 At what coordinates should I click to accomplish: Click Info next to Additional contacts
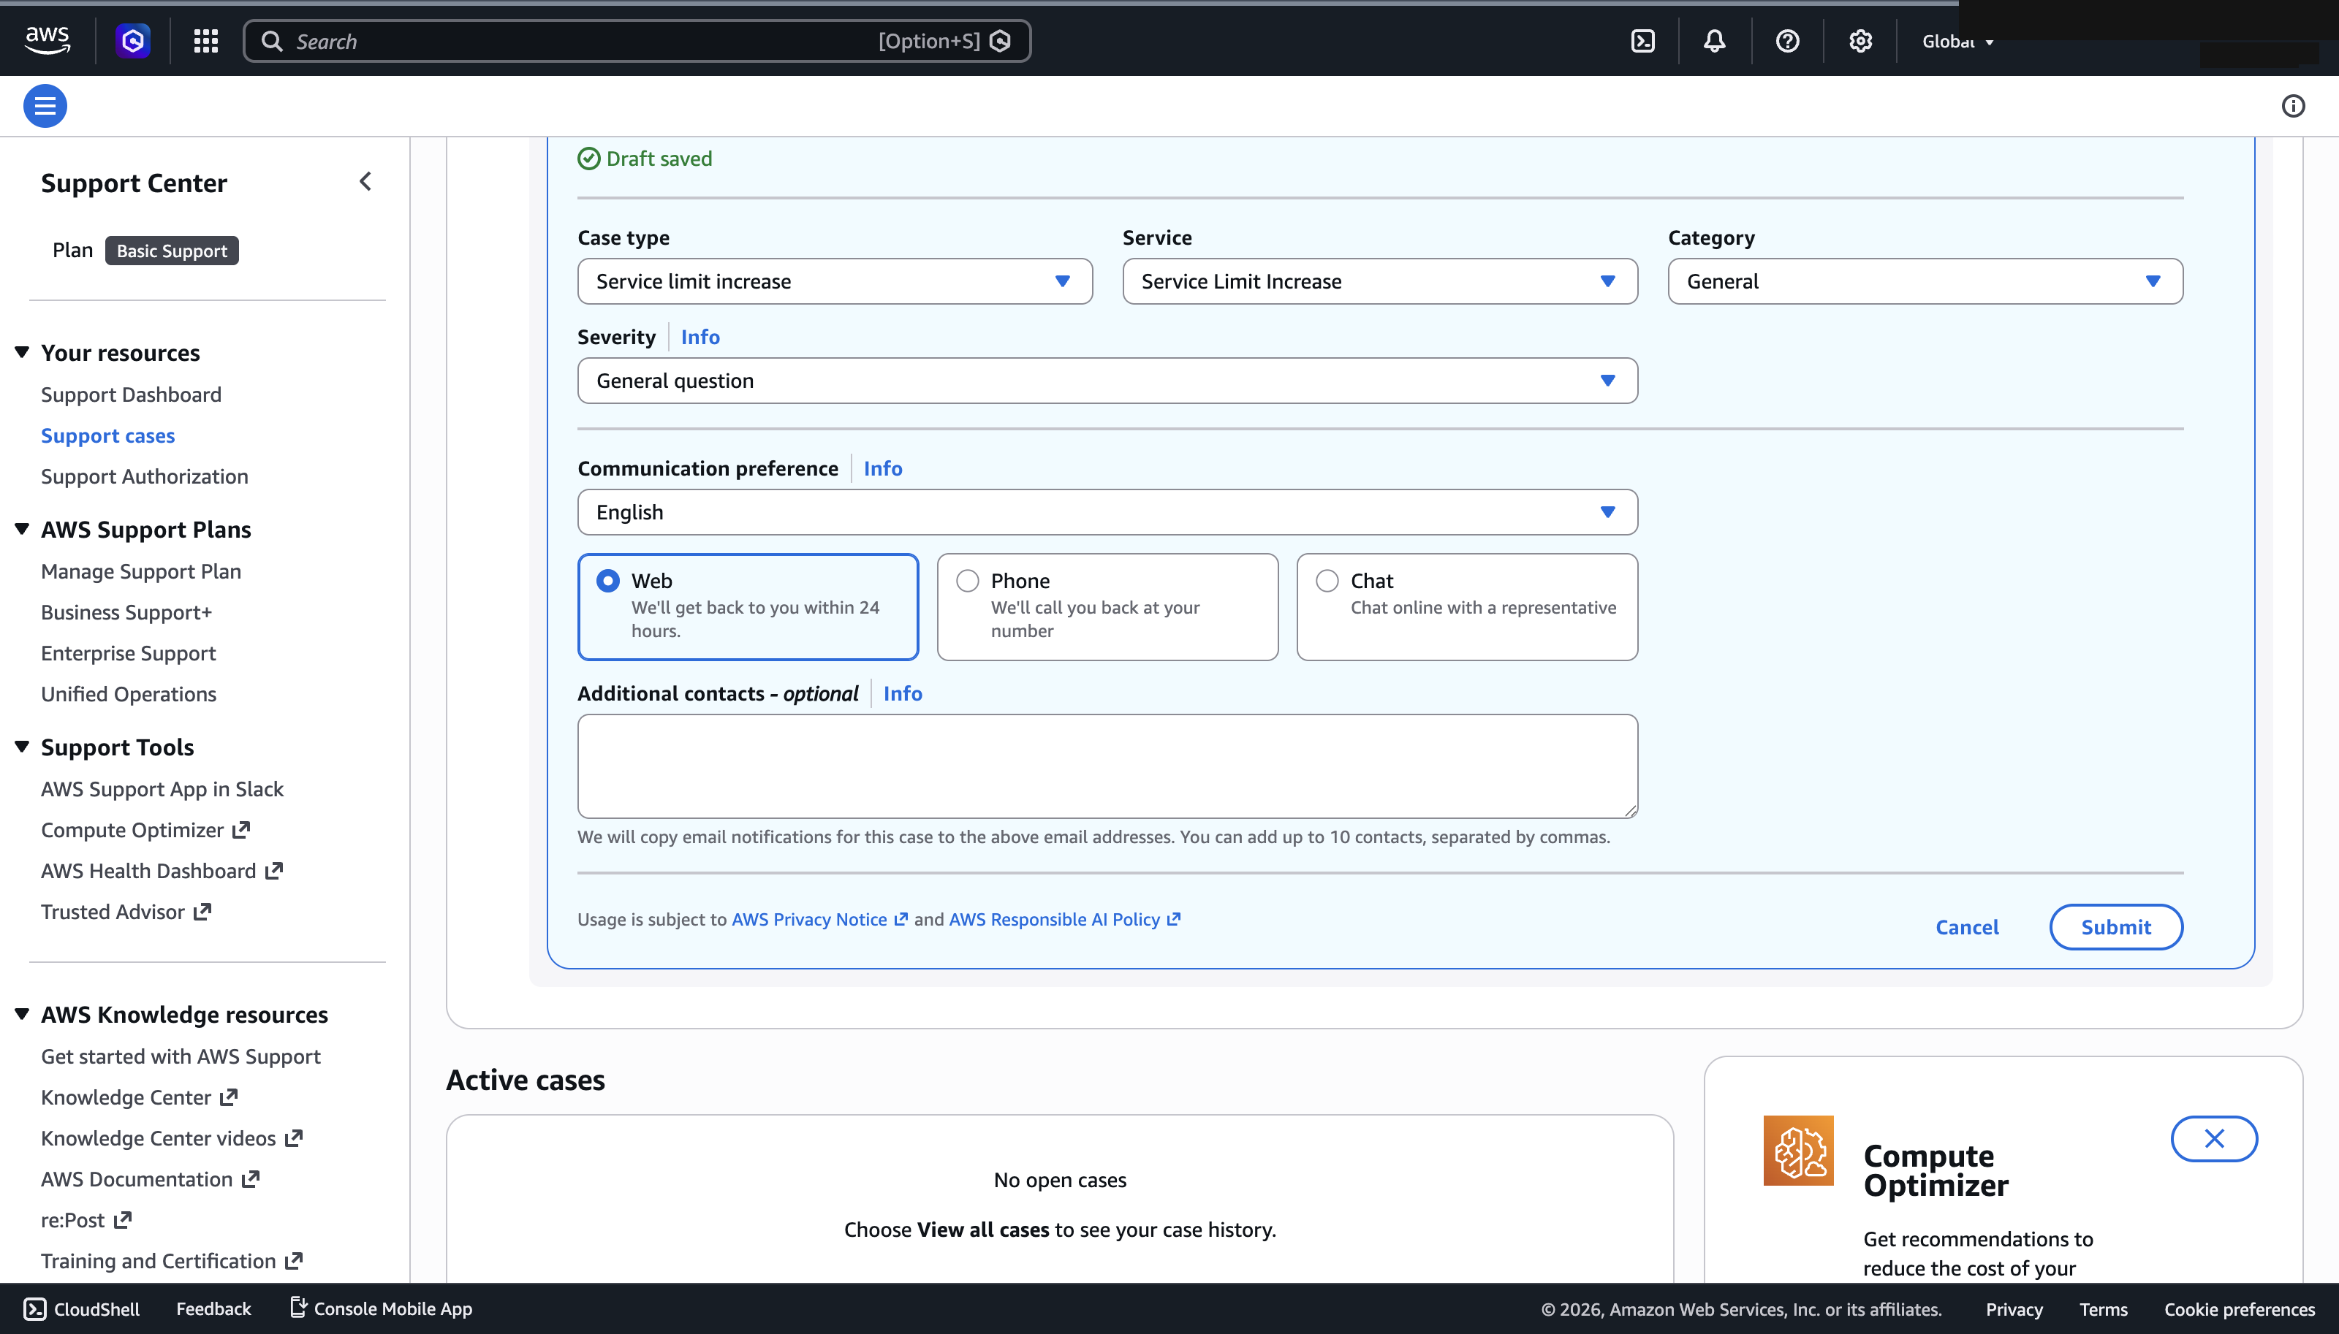click(903, 693)
